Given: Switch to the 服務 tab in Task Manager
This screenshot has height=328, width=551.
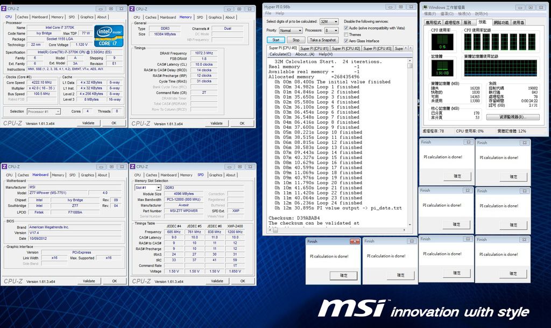Looking at the screenshot, I should (468, 23).
